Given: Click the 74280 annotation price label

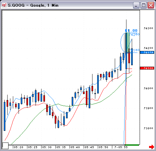Looking at the screenshot, I should click(x=134, y=34).
